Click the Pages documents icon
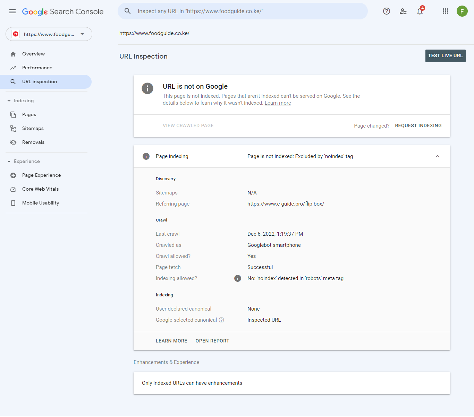The width and height of the screenshot is (474, 417). tap(13, 115)
